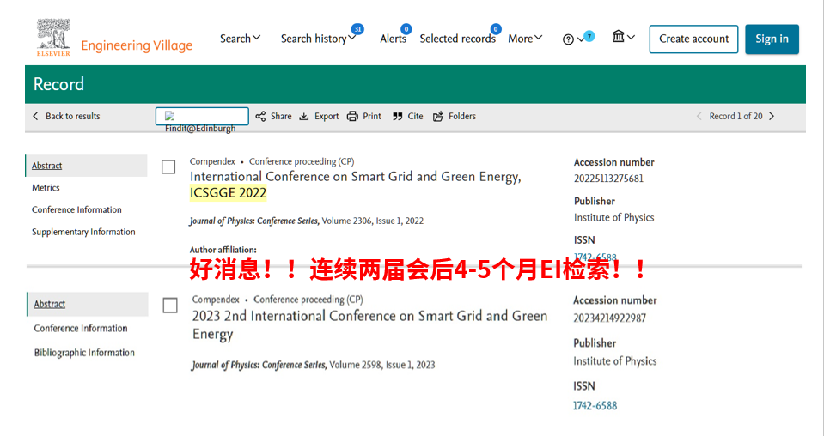The image size is (824, 436).
Task: Click Journal of Physics Volume 2598 source
Action: click(314, 365)
